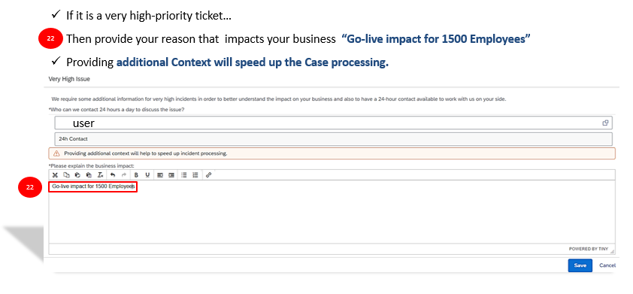Click the 24h Contact input field

tap(334, 139)
